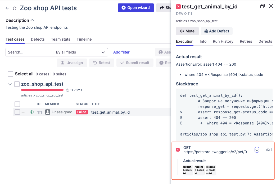This screenshot has height=184, width=276.
Task: Collapse the zoo_shop_api_test suite tree
Action: (10, 84)
